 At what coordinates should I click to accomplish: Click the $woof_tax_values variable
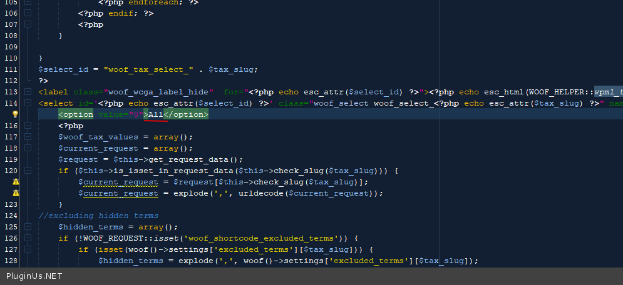(x=98, y=137)
